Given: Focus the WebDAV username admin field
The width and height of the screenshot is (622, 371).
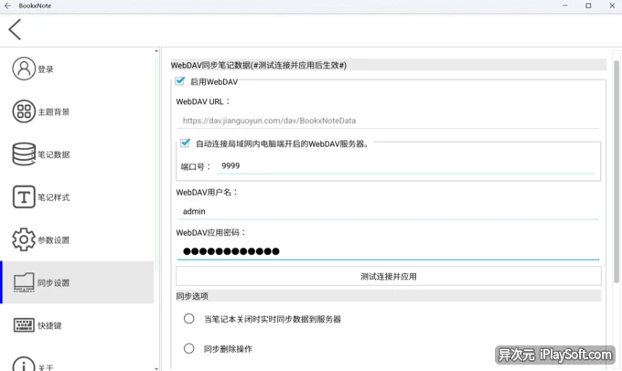Looking at the screenshot, I should [x=389, y=211].
